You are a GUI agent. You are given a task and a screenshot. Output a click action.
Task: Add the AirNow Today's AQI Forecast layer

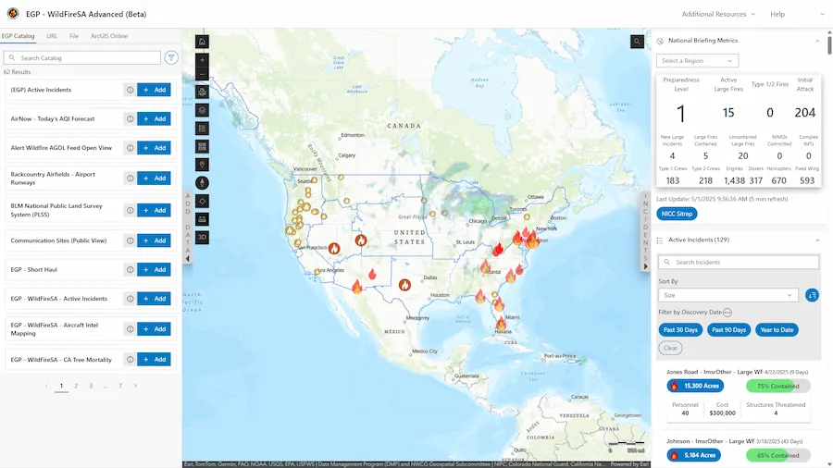coord(154,119)
